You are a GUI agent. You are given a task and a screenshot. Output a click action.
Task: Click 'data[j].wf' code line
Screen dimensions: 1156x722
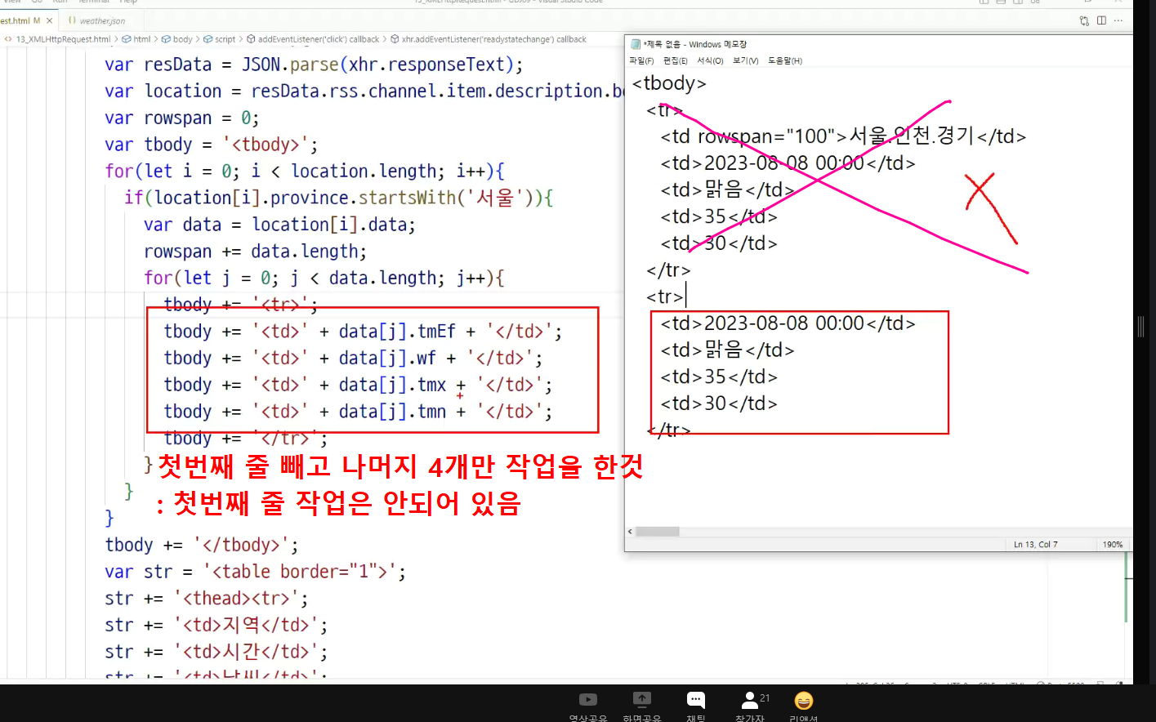click(353, 359)
